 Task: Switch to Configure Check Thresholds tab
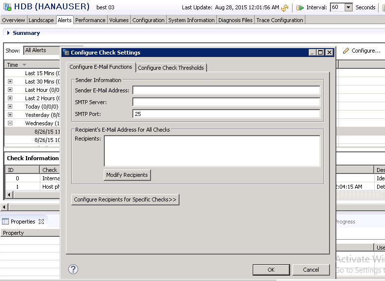click(x=171, y=68)
